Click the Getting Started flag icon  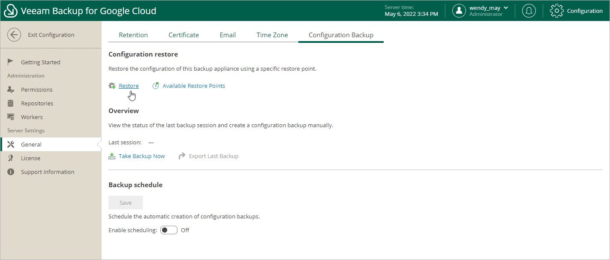[x=11, y=62]
